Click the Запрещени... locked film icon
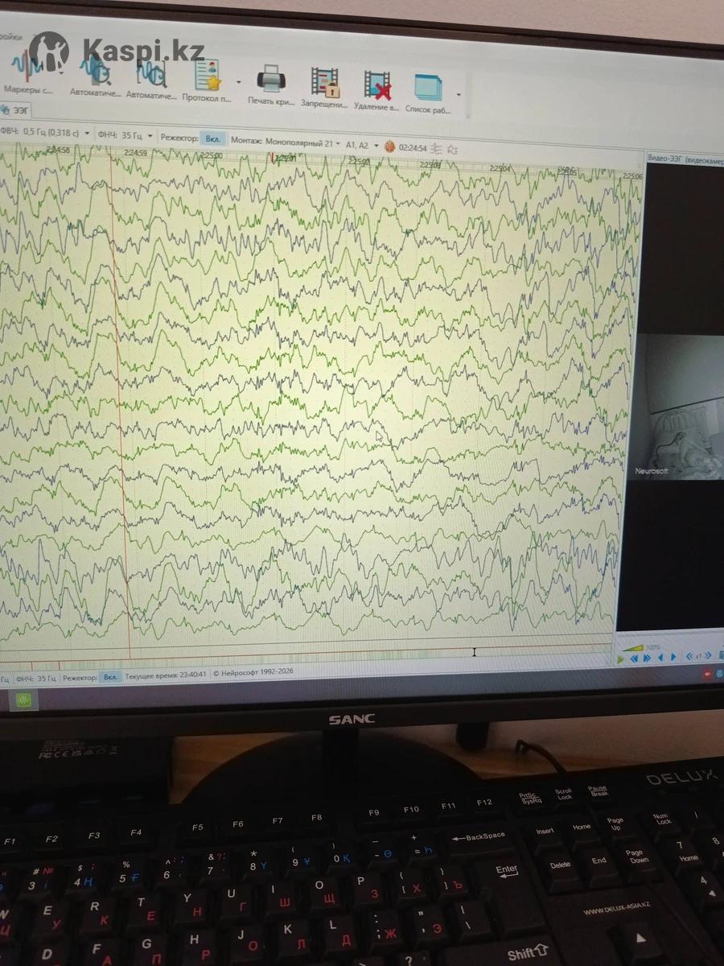The height and width of the screenshot is (966, 724). (x=324, y=84)
